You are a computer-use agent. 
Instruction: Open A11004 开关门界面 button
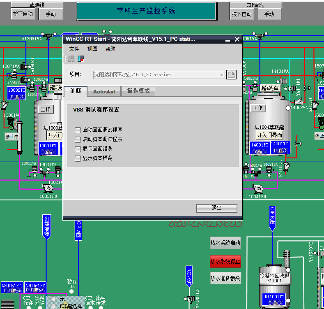(270, 135)
